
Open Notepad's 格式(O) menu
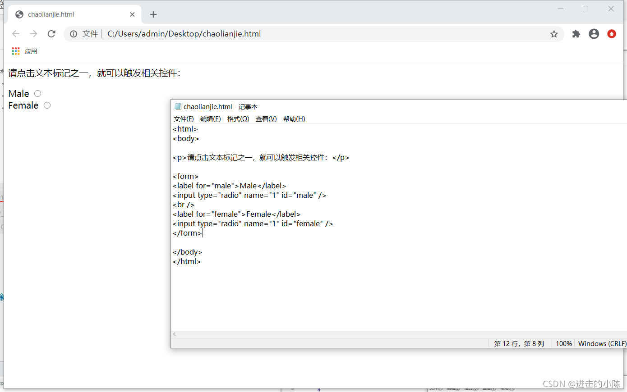238,119
